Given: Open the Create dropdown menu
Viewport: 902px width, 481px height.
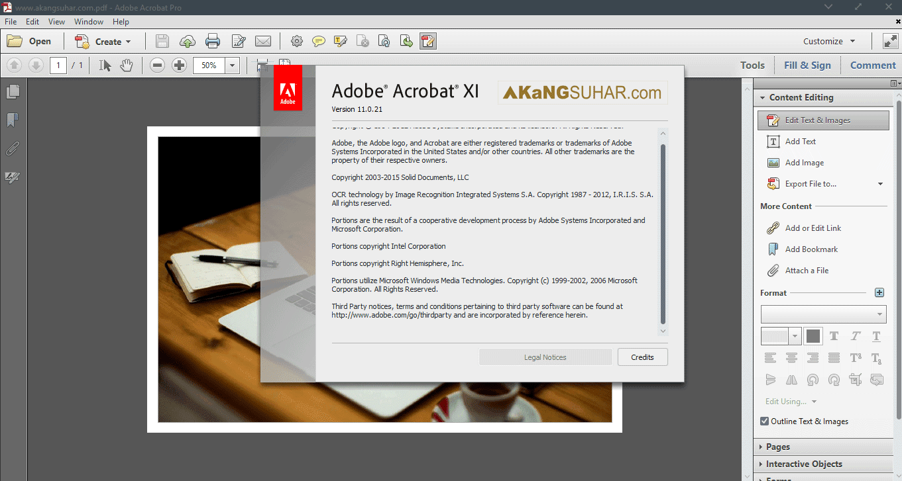Looking at the screenshot, I should click(x=103, y=41).
